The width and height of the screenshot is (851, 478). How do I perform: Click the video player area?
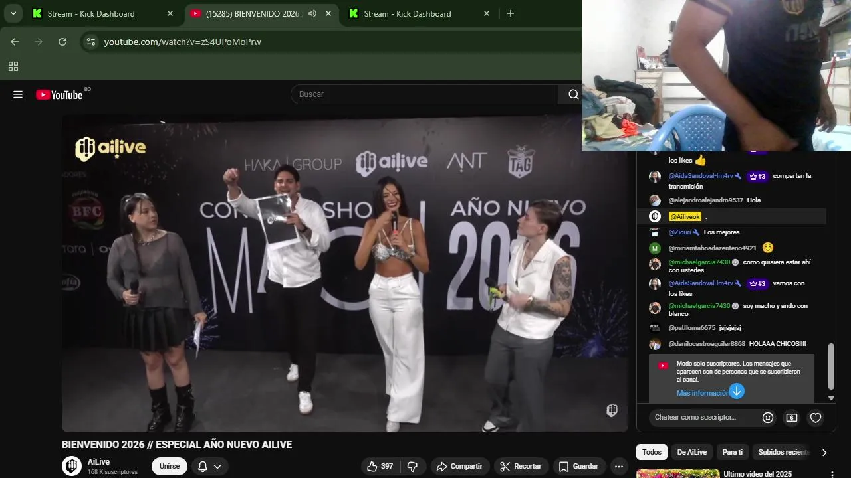pos(344,273)
